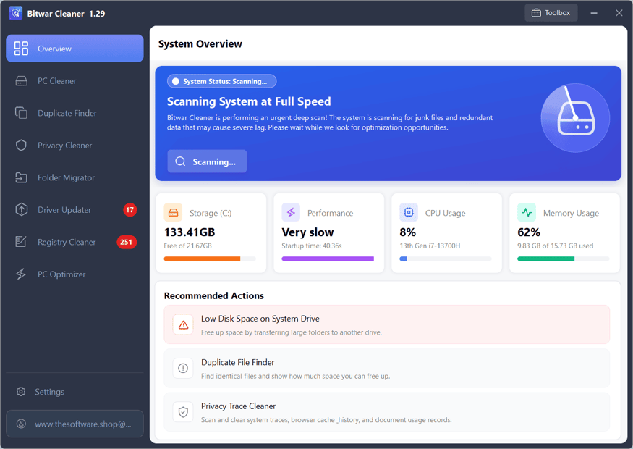633x449 pixels.
Task: Click the www.thesoftware.shop account button
Action: click(75, 424)
